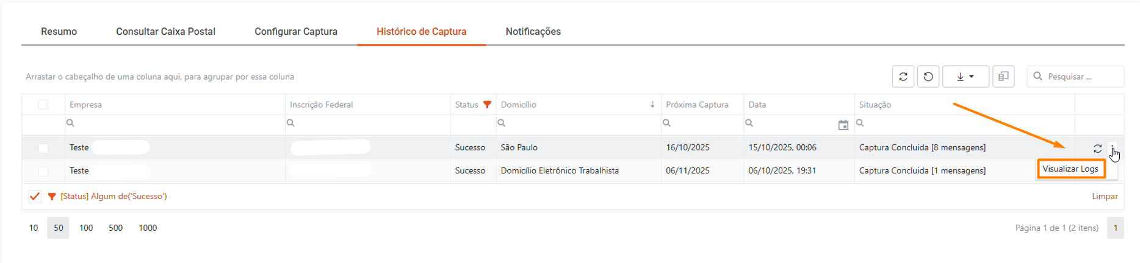Image resolution: width=1140 pixels, height=263 pixels.
Task: Select Visualizar Logs from the menu
Action: (x=1070, y=169)
